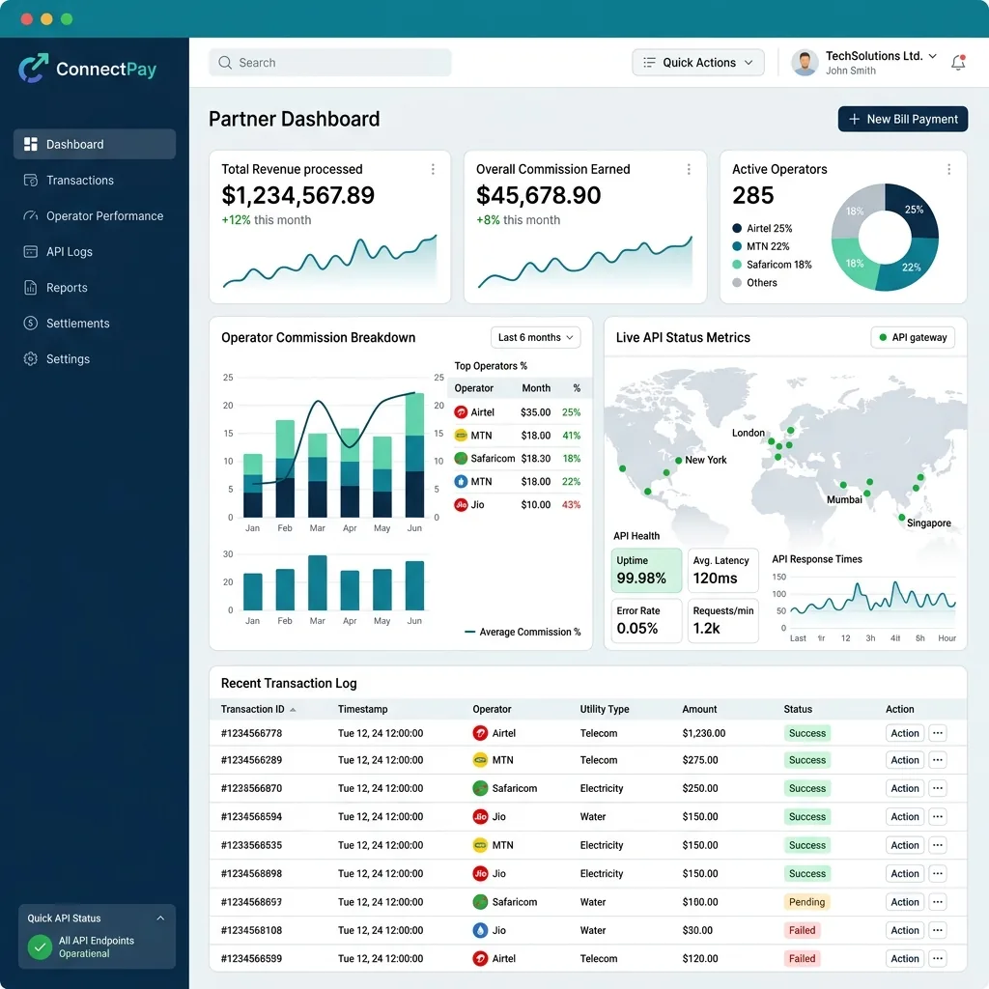Screen dimensions: 989x989
Task: Click Action button for the Pending transaction
Action: point(904,902)
